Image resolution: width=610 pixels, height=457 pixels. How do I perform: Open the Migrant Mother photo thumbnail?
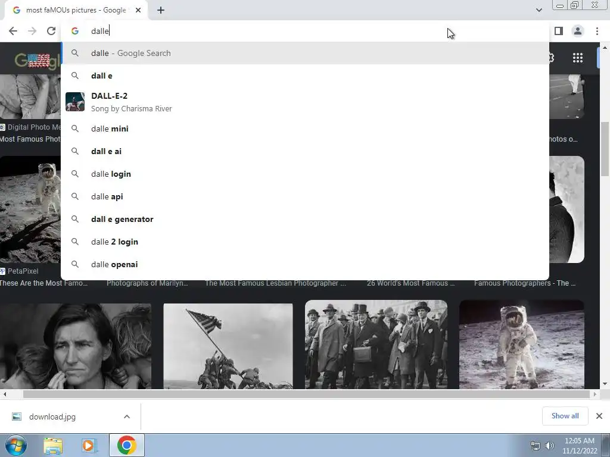click(76, 346)
